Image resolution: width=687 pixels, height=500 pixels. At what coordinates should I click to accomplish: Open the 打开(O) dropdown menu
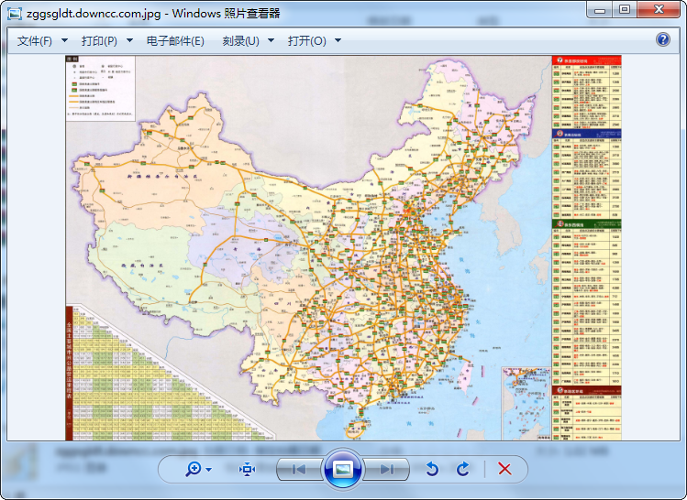point(314,41)
